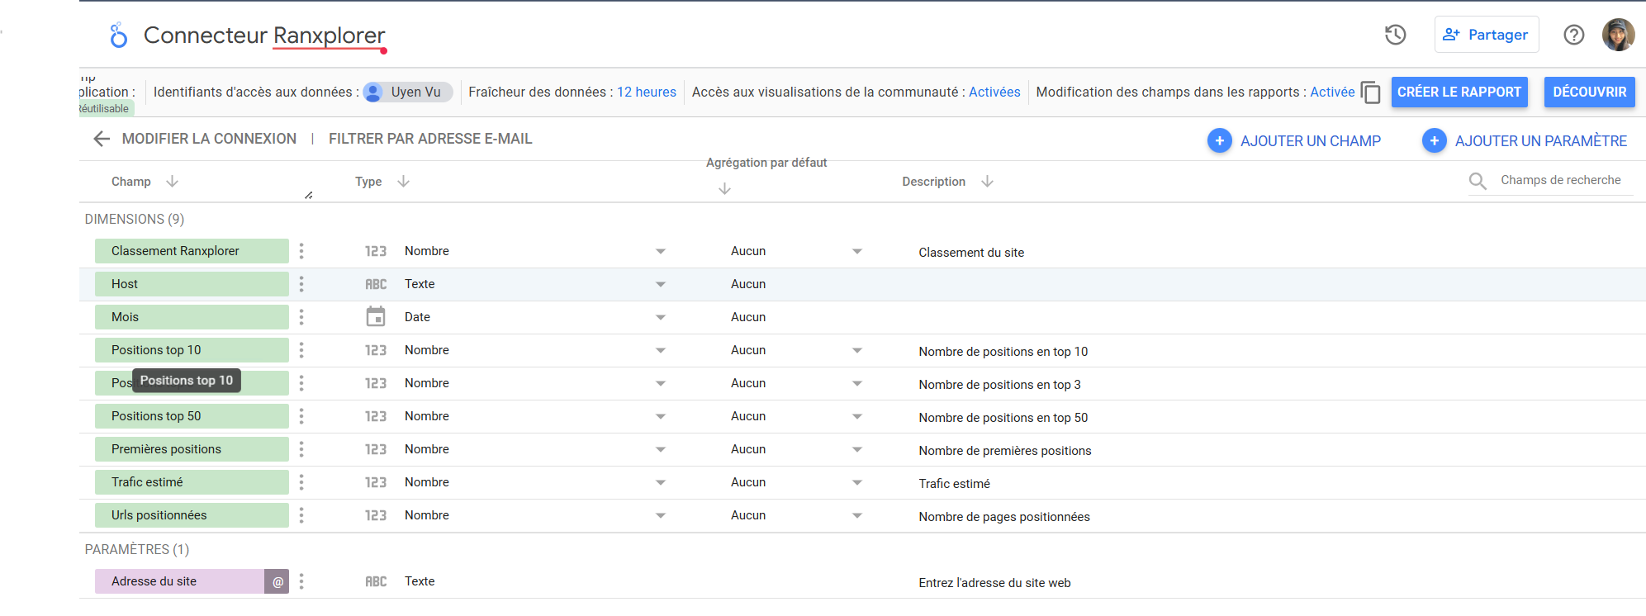The height and width of the screenshot is (616, 1646).
Task: Click the plus icon for Ajouter un paramètre
Action: click(1434, 141)
